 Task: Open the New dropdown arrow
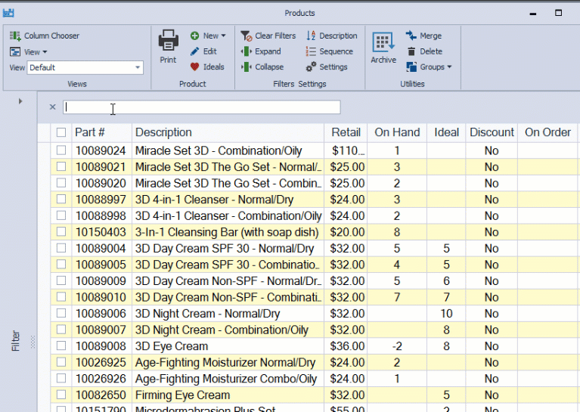pos(223,36)
